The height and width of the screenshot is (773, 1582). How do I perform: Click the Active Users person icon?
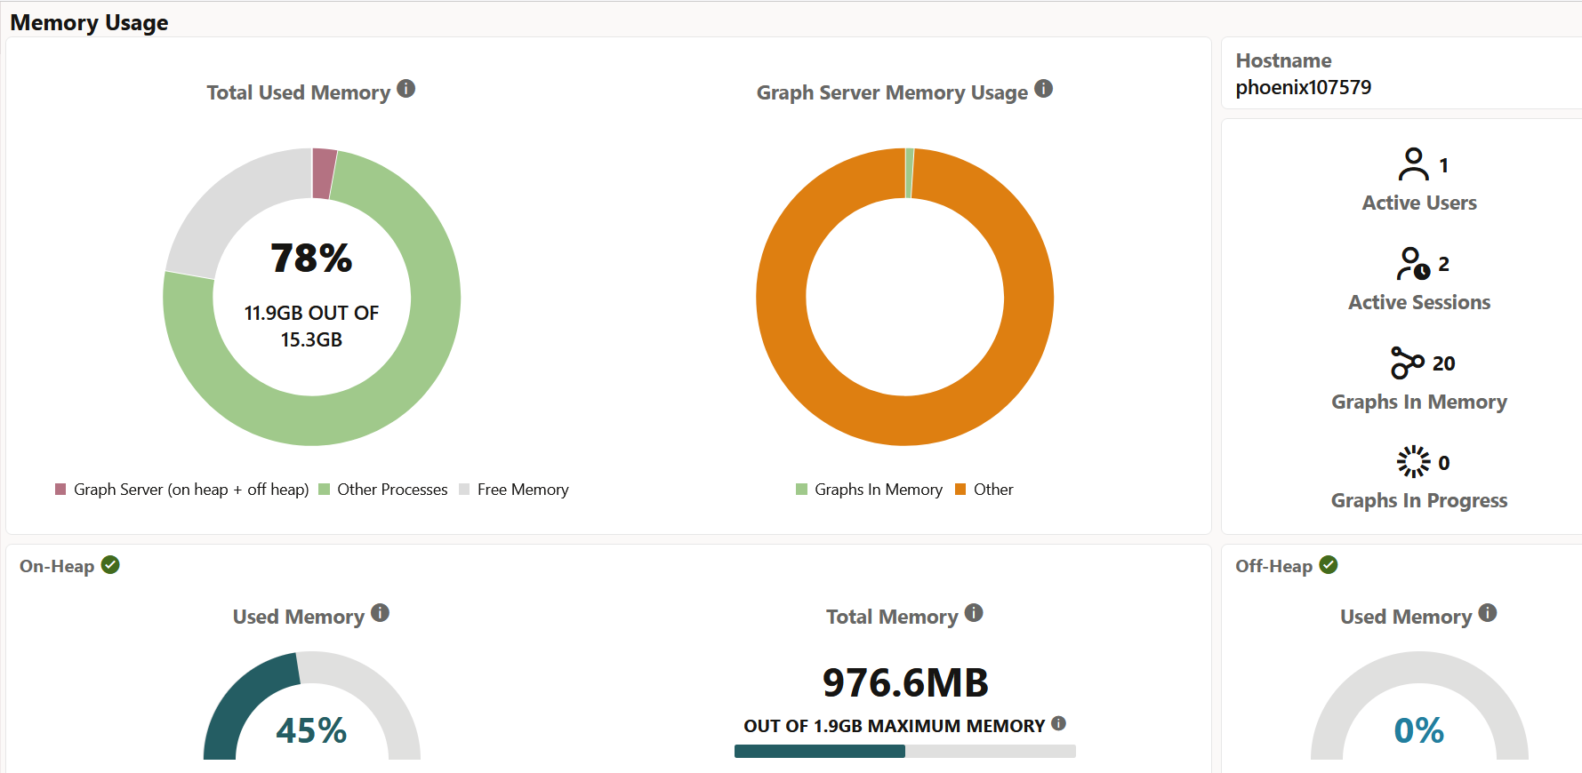[1413, 164]
